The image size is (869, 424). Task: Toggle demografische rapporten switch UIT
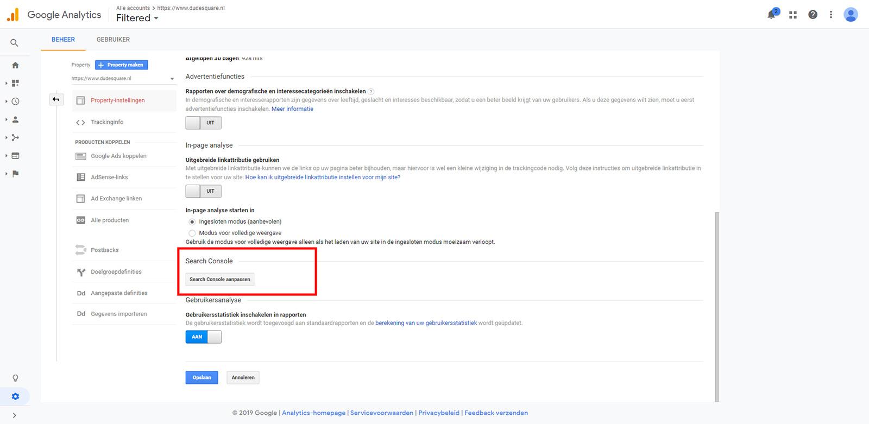[204, 123]
